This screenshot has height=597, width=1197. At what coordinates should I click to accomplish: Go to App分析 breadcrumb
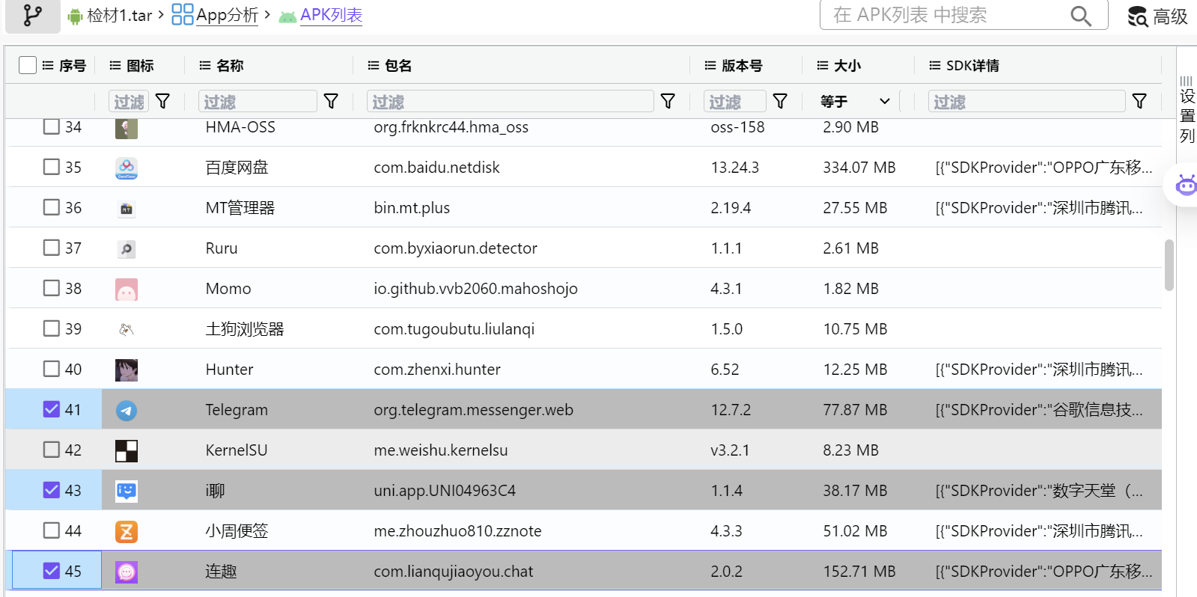tap(227, 15)
